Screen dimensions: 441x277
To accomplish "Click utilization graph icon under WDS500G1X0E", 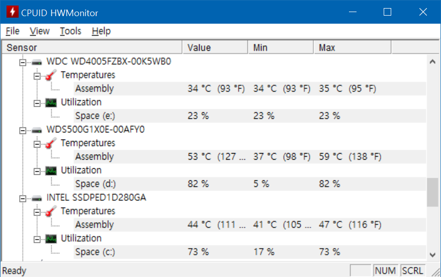I will [51, 171].
